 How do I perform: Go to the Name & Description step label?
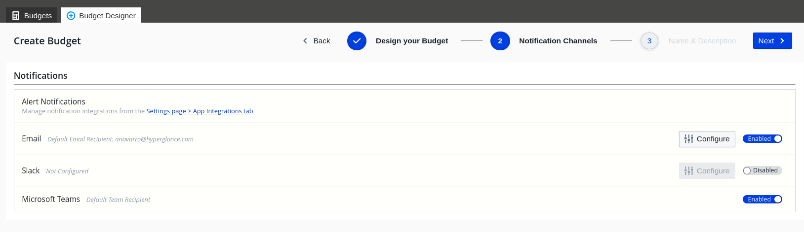click(702, 41)
